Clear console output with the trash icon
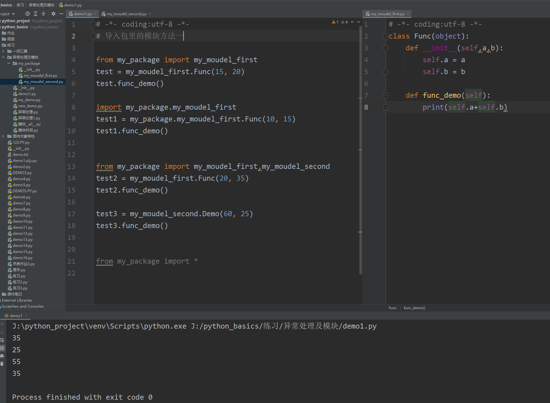The image size is (550, 403). (x=2, y=364)
